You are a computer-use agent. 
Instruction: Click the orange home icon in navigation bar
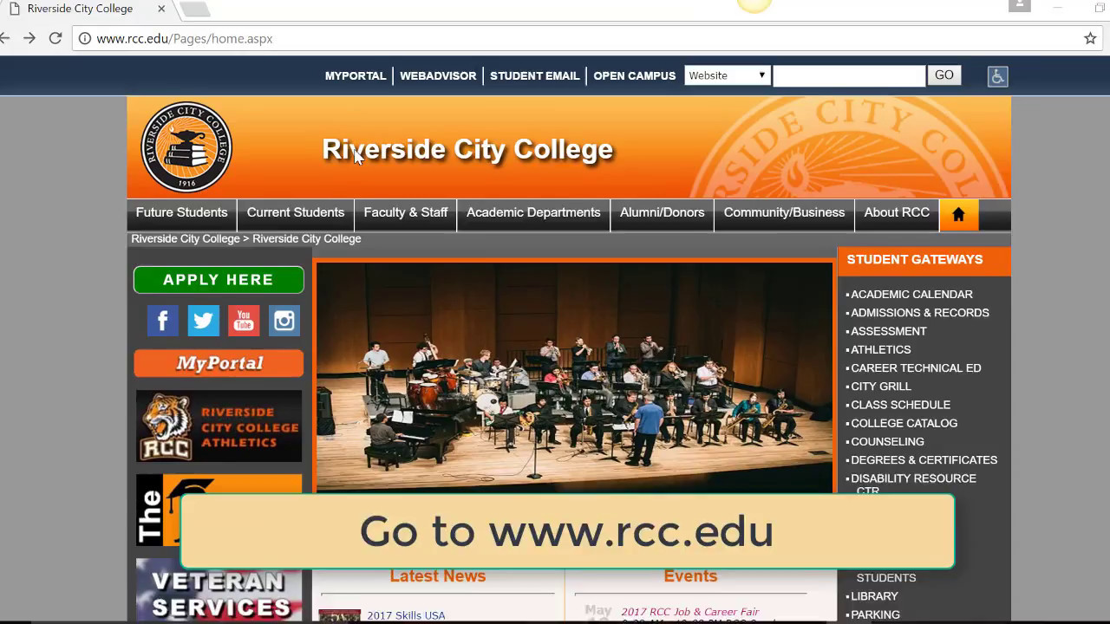pyautogui.click(x=958, y=215)
